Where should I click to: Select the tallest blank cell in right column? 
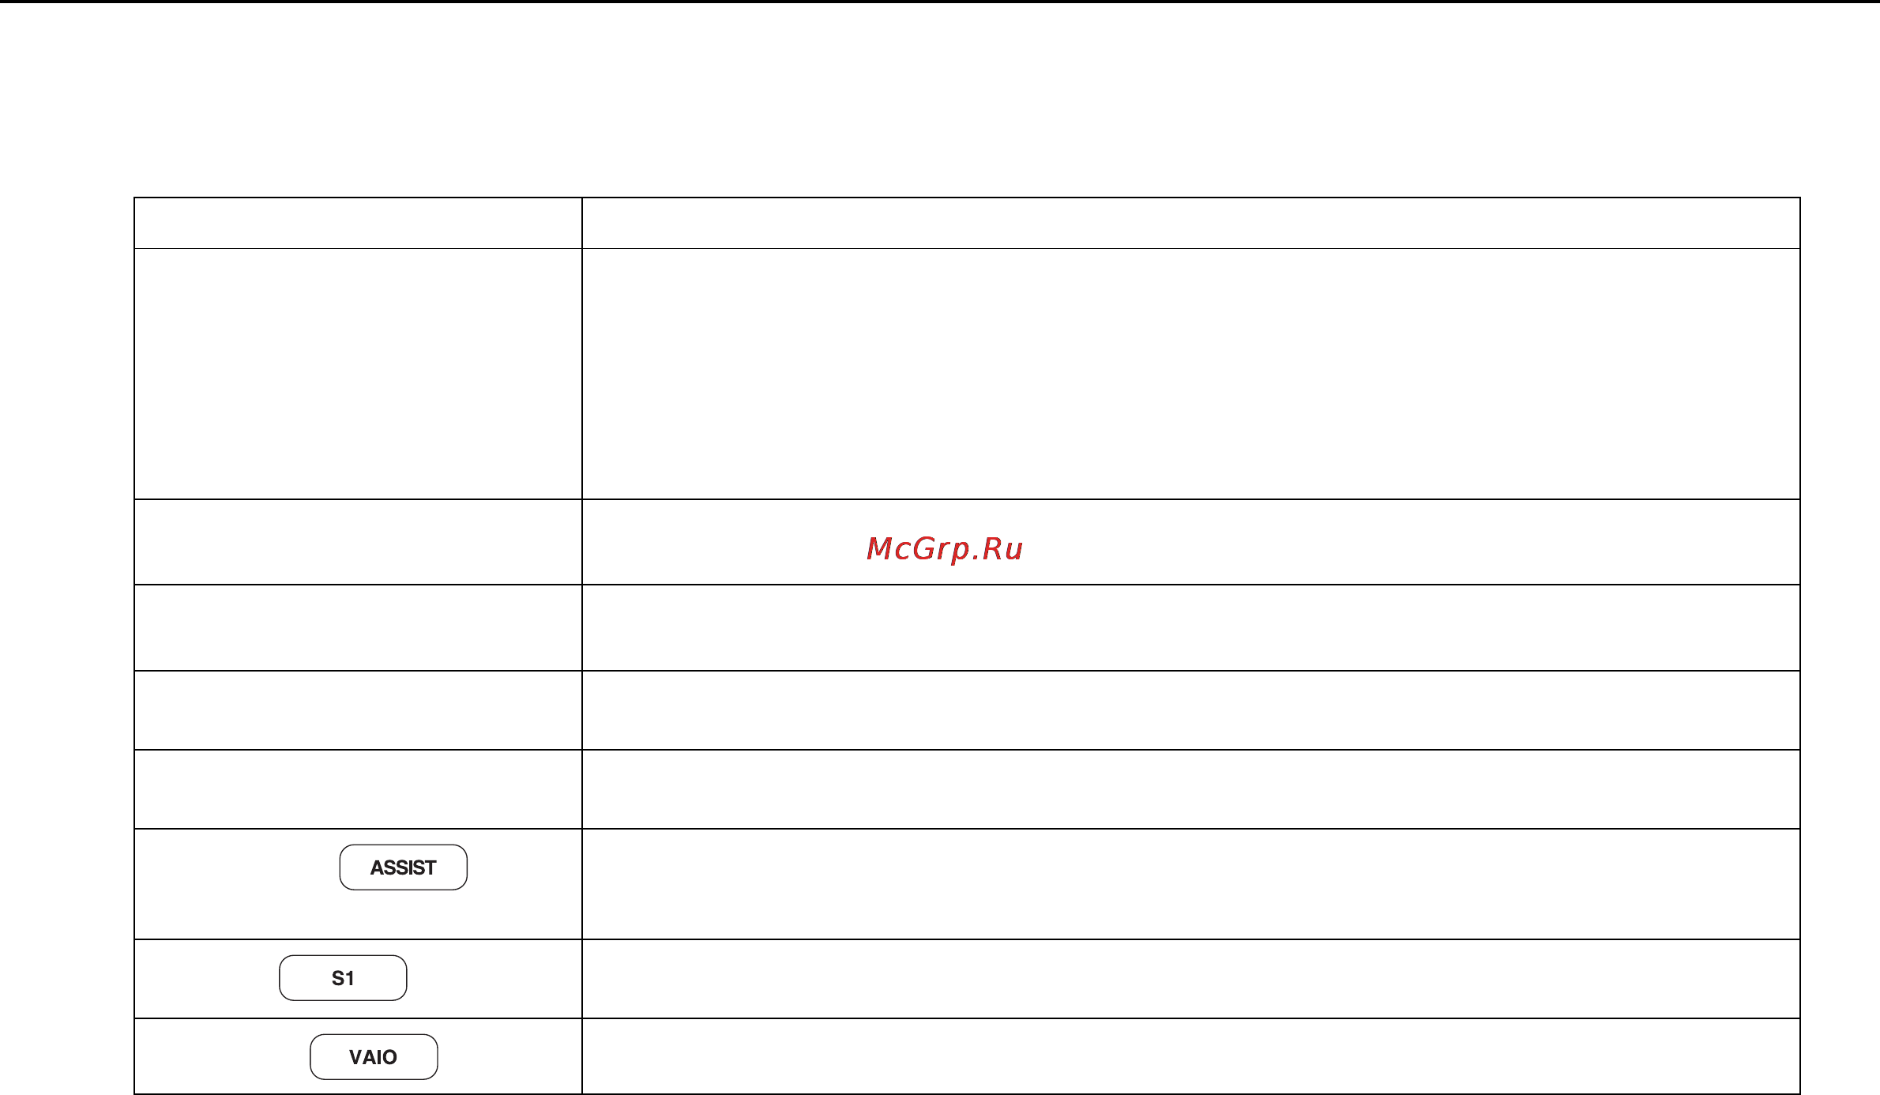tap(1191, 374)
